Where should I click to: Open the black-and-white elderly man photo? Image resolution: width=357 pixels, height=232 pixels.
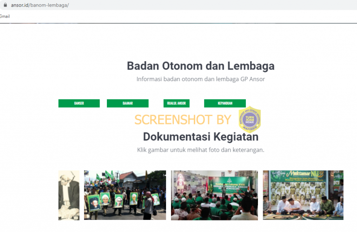pyautogui.click(x=69, y=195)
